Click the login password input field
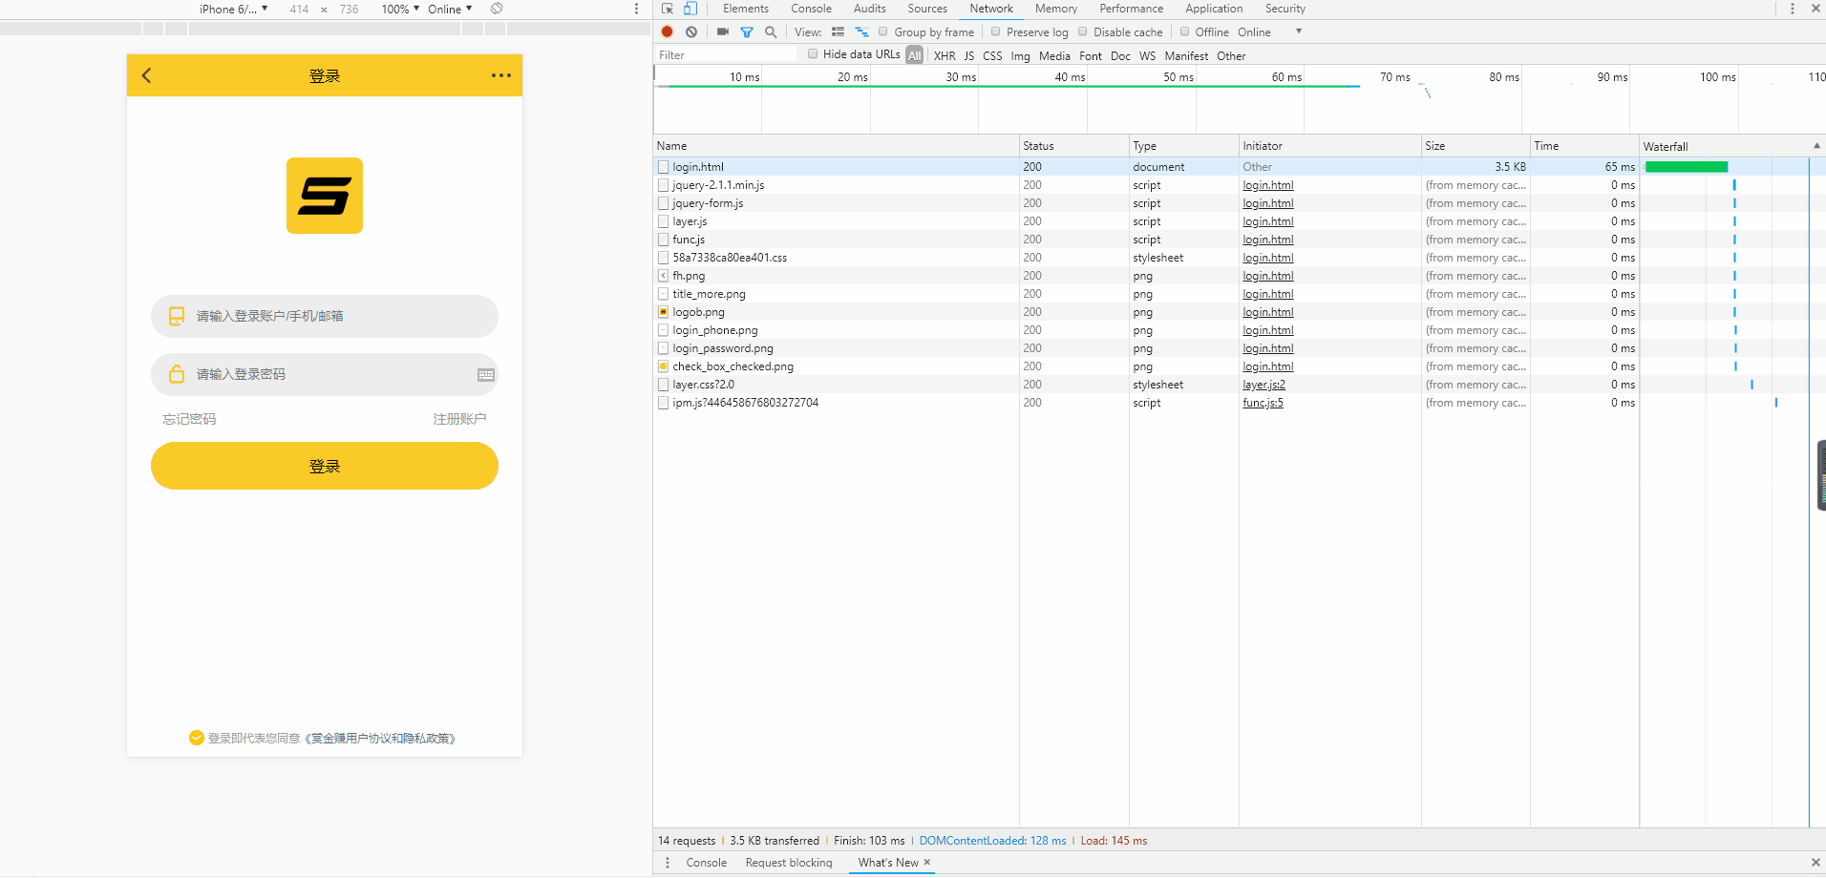This screenshot has width=1826, height=878. 325,375
